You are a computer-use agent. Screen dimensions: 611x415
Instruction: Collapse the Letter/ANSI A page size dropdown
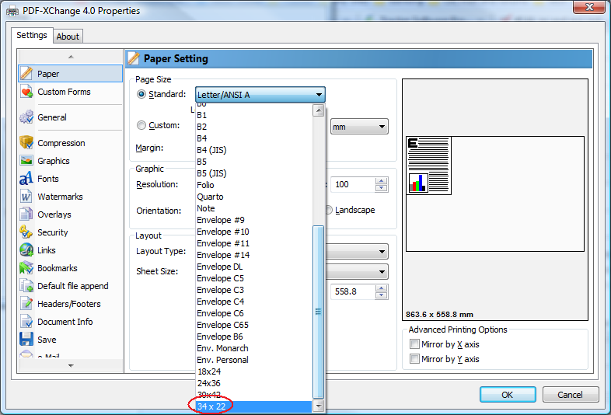tap(260, 95)
